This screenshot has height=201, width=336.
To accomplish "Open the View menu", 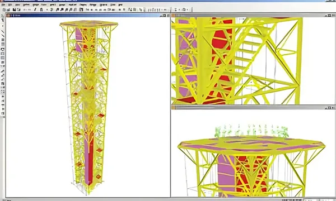I will point(18,4).
